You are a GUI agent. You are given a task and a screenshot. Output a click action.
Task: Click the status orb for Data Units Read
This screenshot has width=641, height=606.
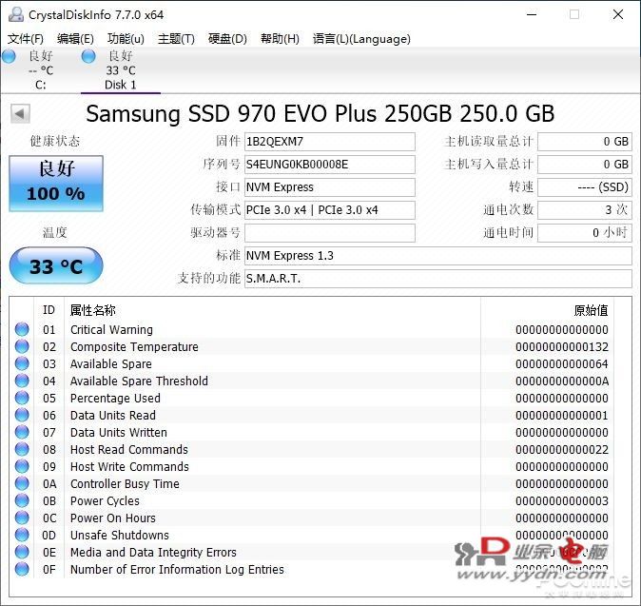22,415
